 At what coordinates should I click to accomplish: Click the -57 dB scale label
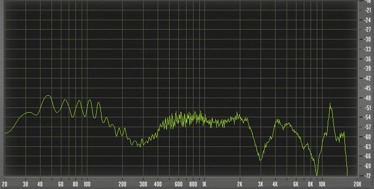(x=368, y=127)
